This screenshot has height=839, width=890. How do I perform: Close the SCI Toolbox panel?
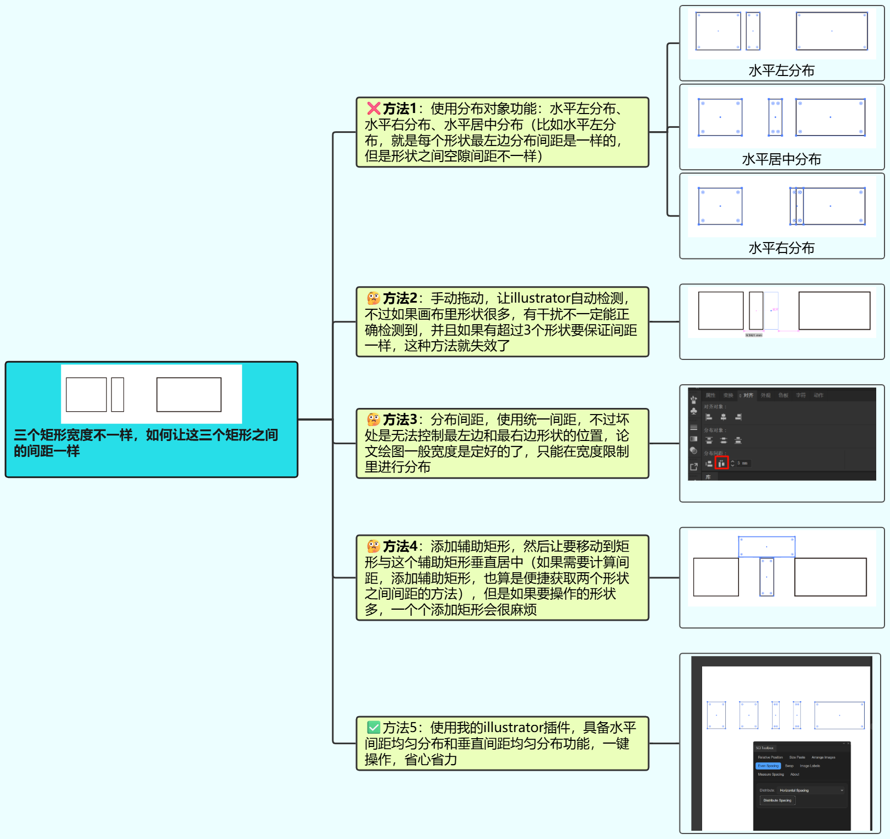coord(848,744)
